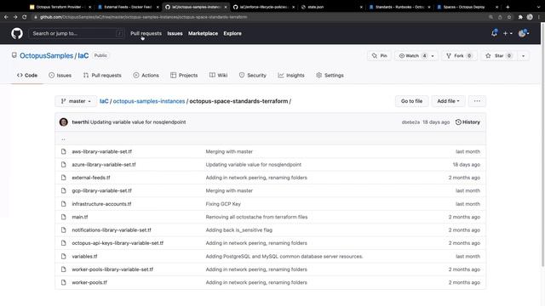Go to IaC root in breadcrumb
Image resolution: width=545 pixels, height=306 pixels.
tap(104, 101)
